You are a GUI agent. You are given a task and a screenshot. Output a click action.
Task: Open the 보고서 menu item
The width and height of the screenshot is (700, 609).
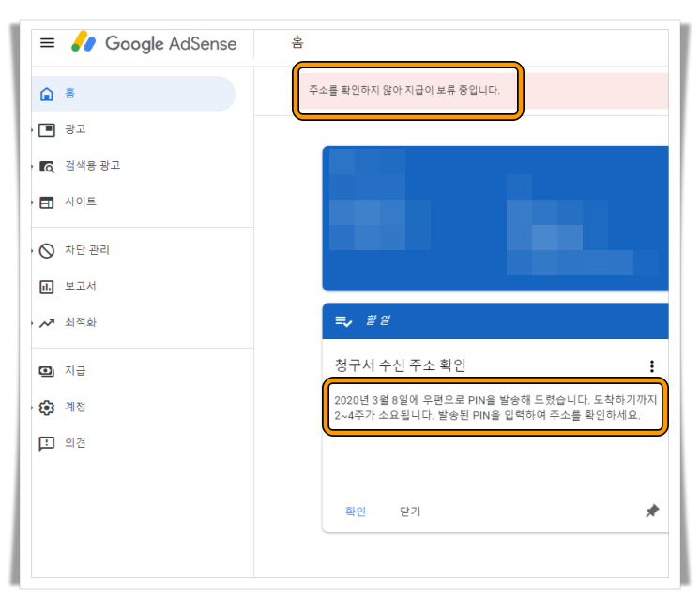pos(81,286)
